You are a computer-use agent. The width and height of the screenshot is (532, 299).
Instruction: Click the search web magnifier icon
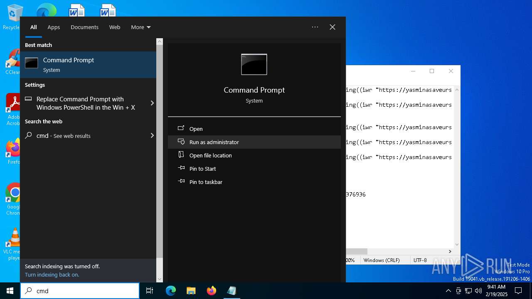pyautogui.click(x=29, y=135)
